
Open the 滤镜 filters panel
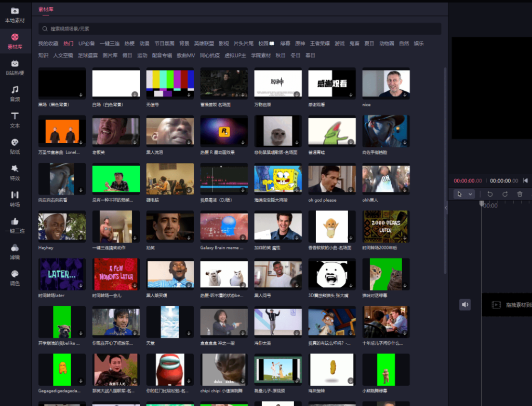15,252
